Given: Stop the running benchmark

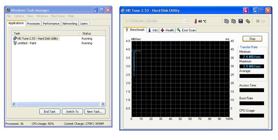Looking at the screenshot, I should [x=252, y=39].
